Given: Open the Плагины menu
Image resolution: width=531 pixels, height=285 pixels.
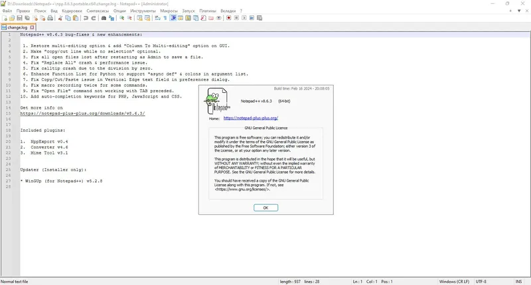Looking at the screenshot, I should coord(208,11).
